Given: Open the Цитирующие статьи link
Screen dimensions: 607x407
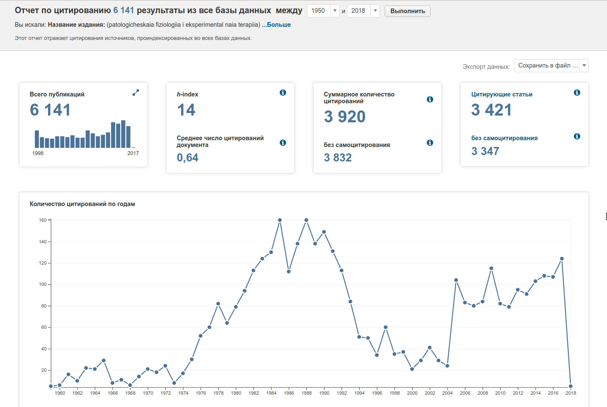Looking at the screenshot, I should point(502,94).
